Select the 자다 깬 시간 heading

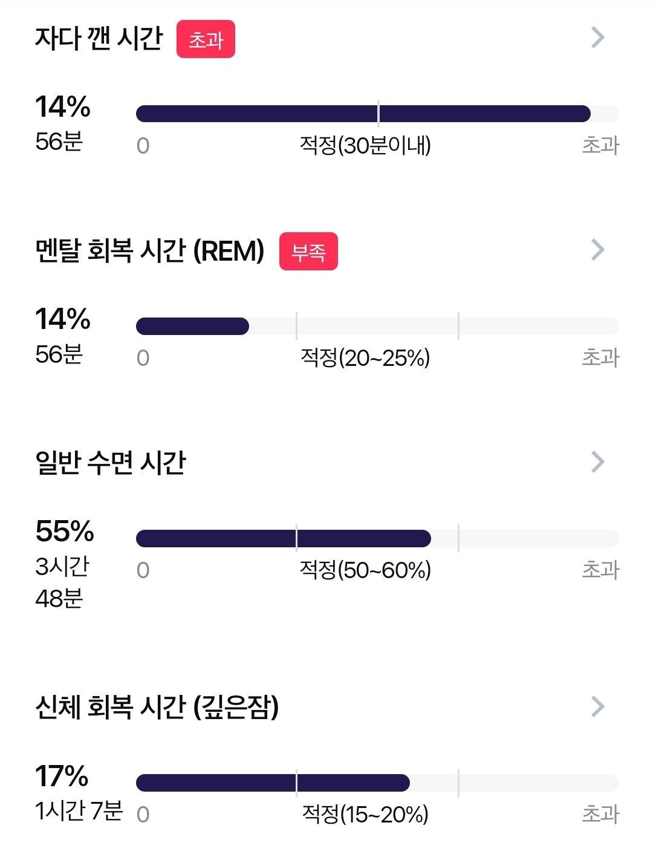click(99, 38)
